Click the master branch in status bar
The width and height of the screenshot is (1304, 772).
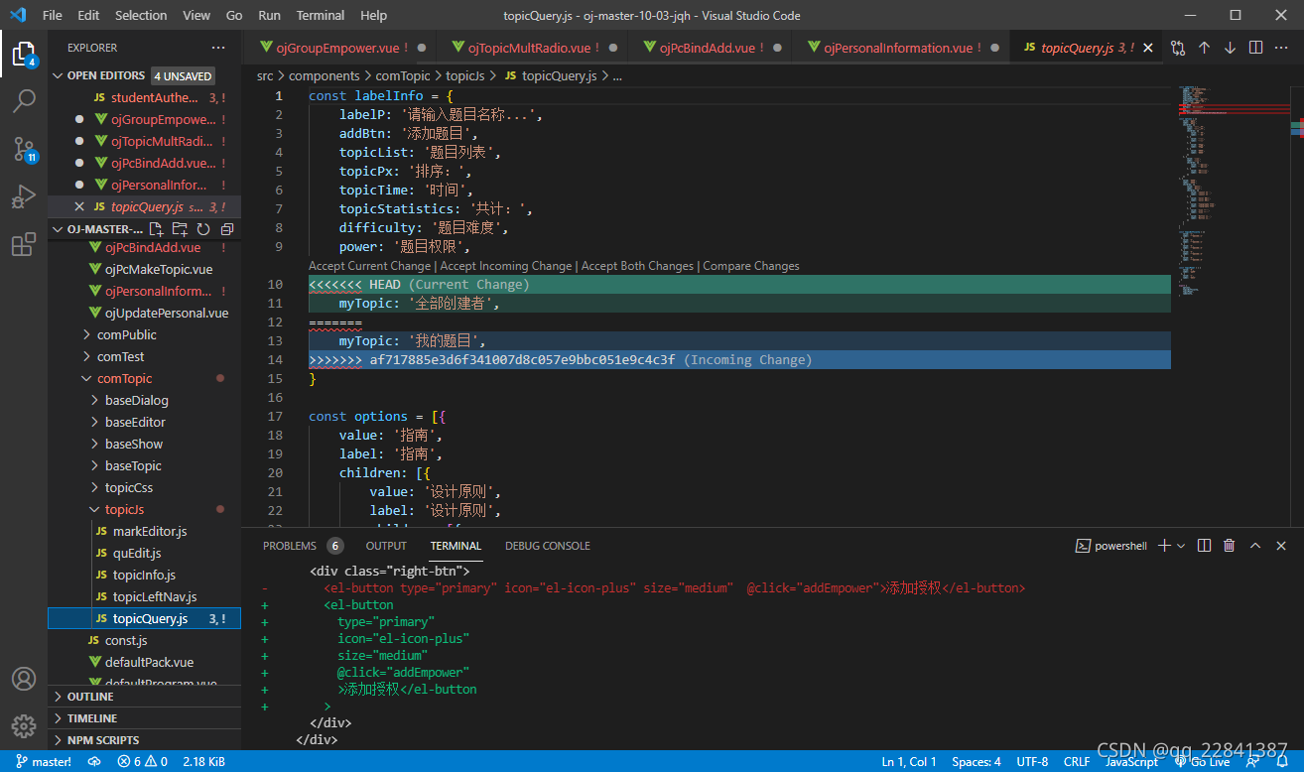pos(44,762)
